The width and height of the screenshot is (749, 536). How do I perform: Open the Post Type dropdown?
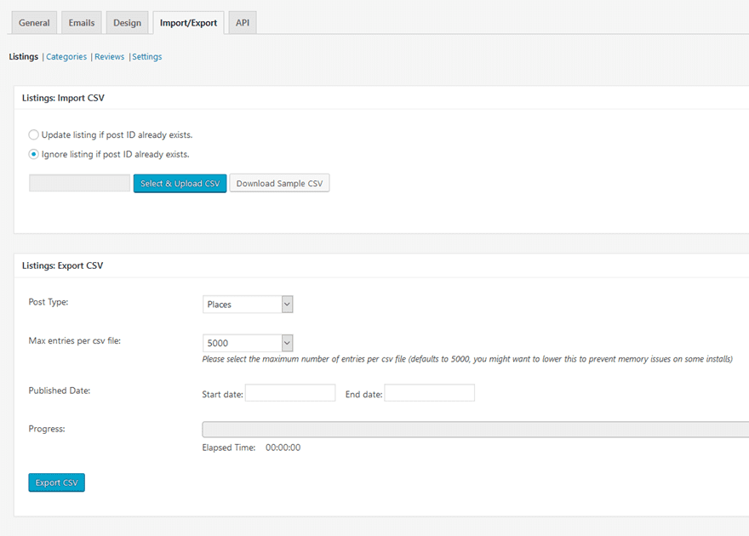pyautogui.click(x=248, y=304)
